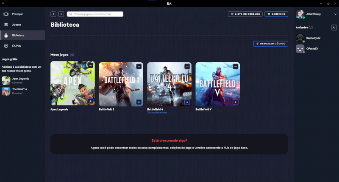This screenshot has width=339, height=182.
Task: Click AltairPlaboy profile avatar
Action: (x=300, y=14)
